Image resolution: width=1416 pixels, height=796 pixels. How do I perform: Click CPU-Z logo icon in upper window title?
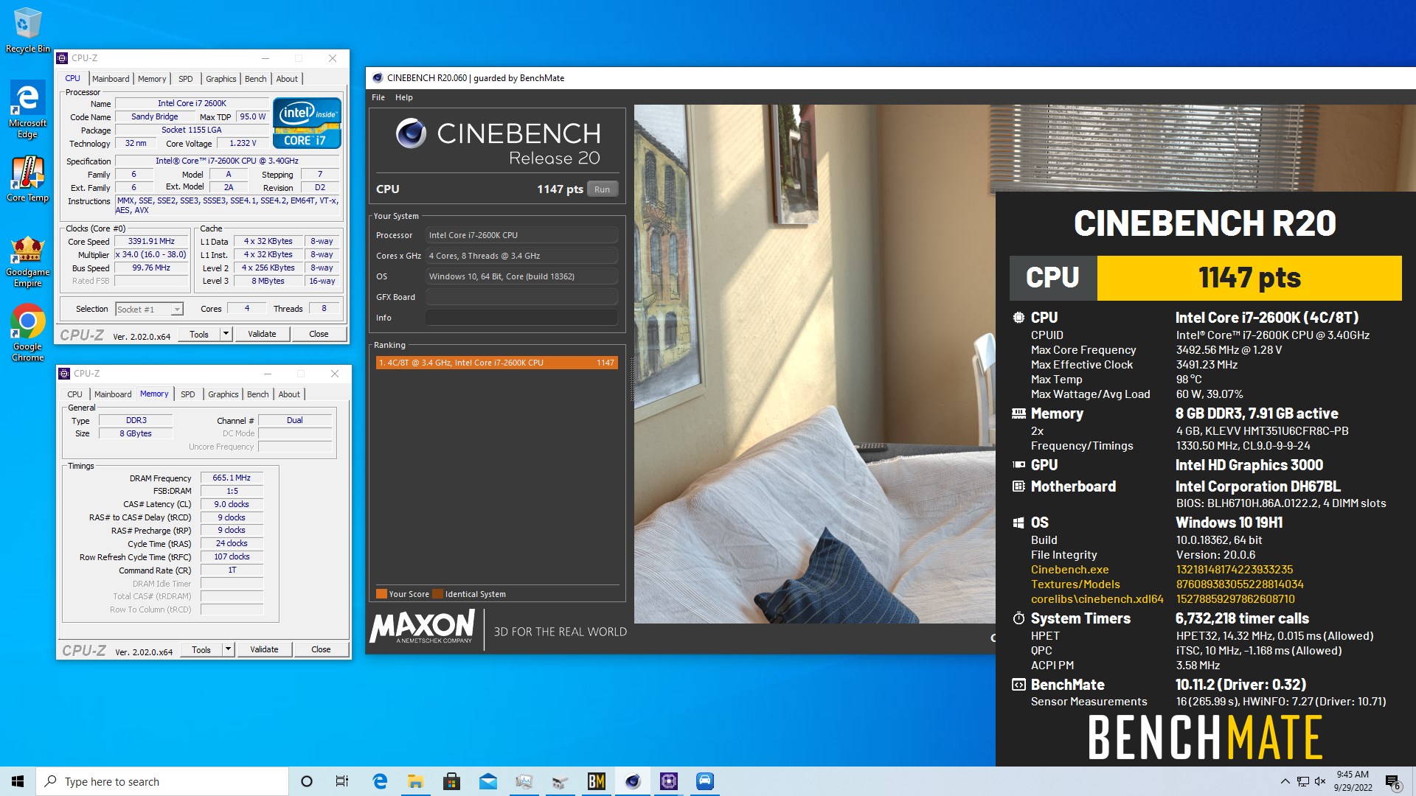63,58
